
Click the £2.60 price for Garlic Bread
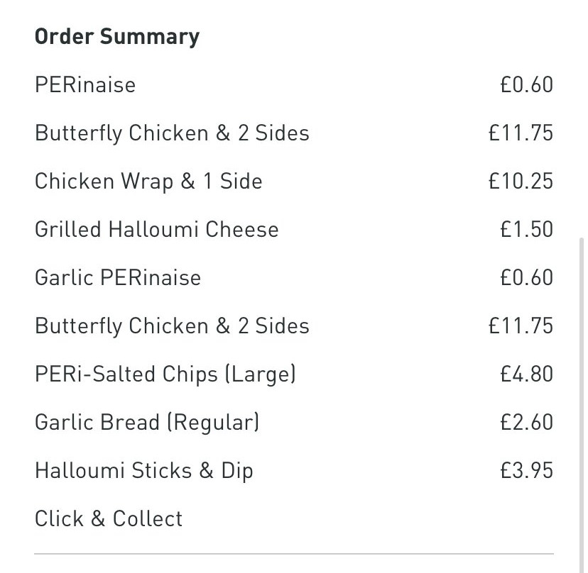pos(526,422)
